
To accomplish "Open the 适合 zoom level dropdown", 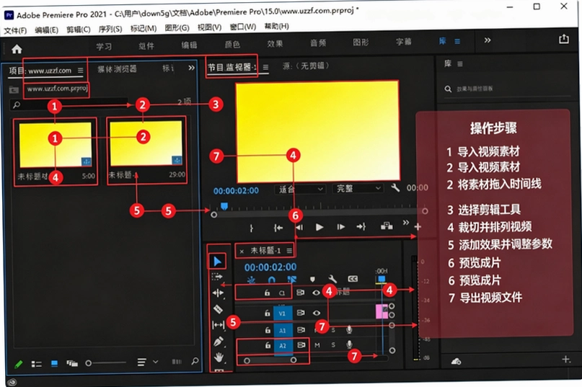I will point(300,190).
